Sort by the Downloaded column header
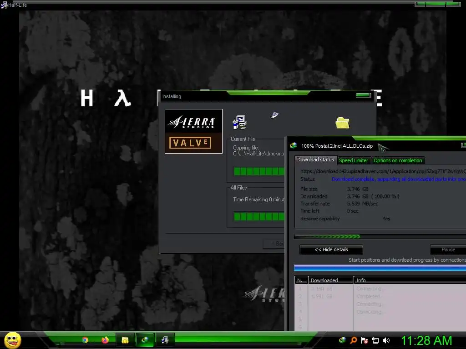Viewport: 466px width, 349px height. tap(331, 280)
